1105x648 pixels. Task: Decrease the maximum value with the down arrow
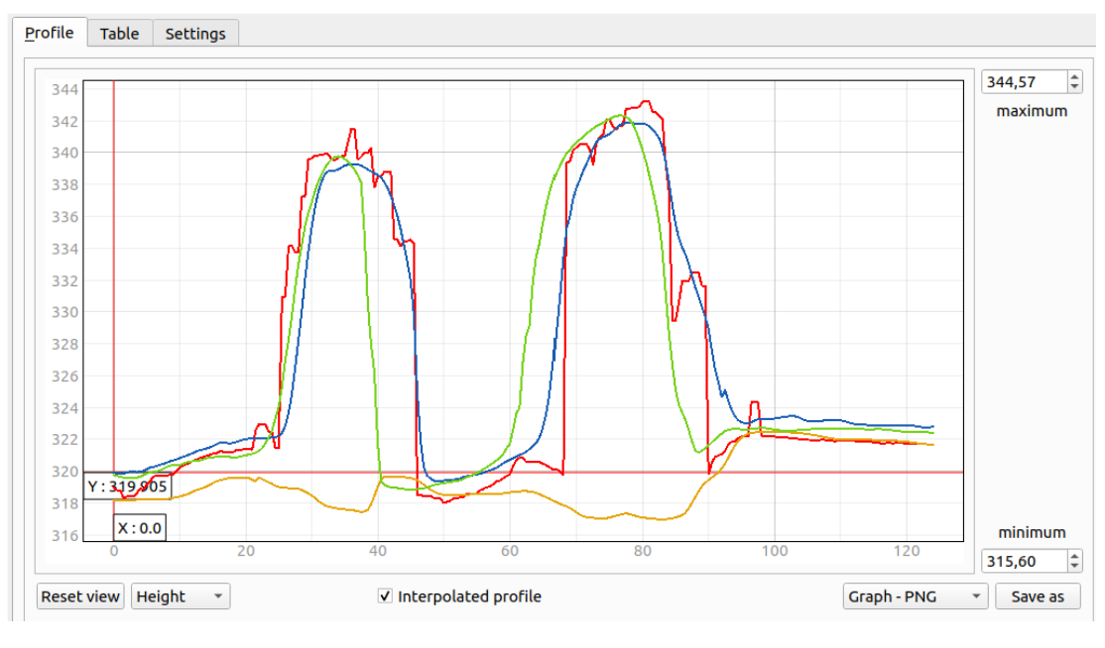[x=1074, y=88]
